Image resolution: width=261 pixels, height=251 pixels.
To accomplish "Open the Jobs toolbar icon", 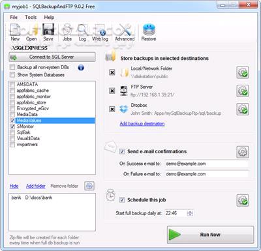I will pos(67,33).
